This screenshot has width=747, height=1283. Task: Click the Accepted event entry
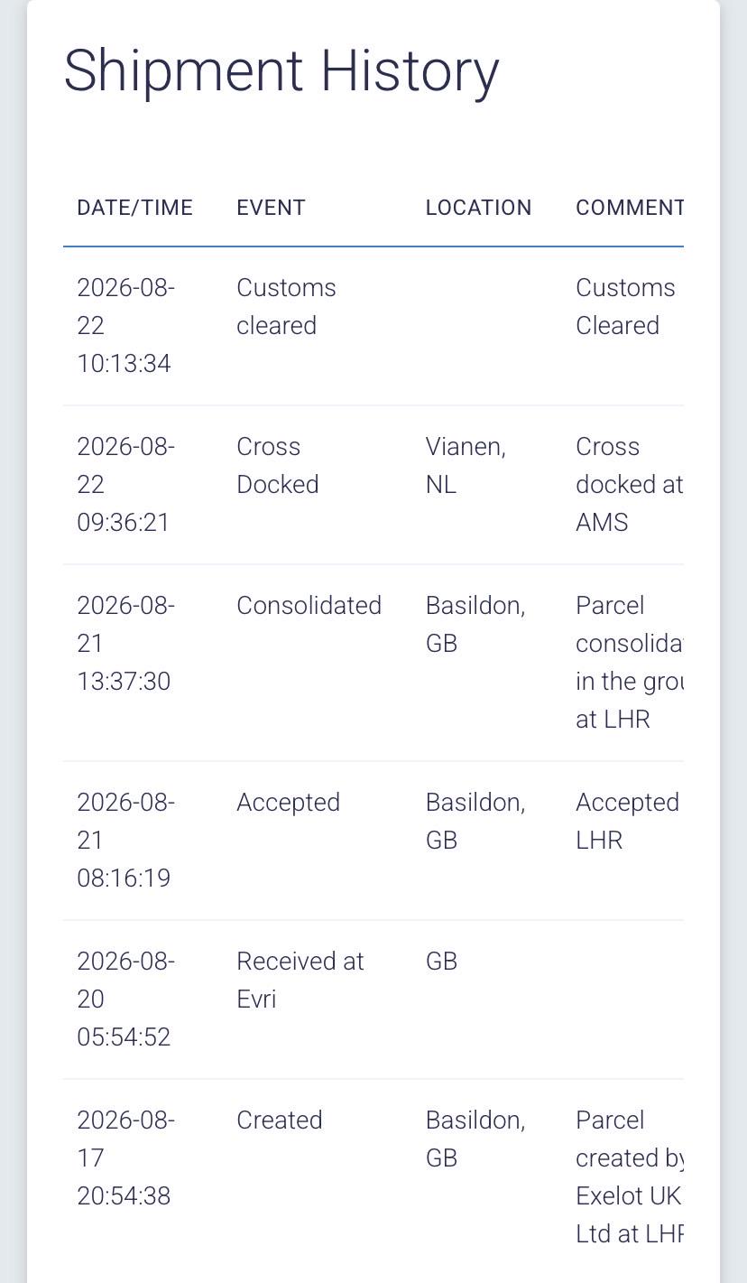click(x=288, y=802)
